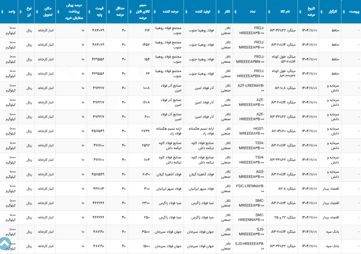
Task: Sort the مکان تحویل column via its arrows
Action: (x=37, y=12)
